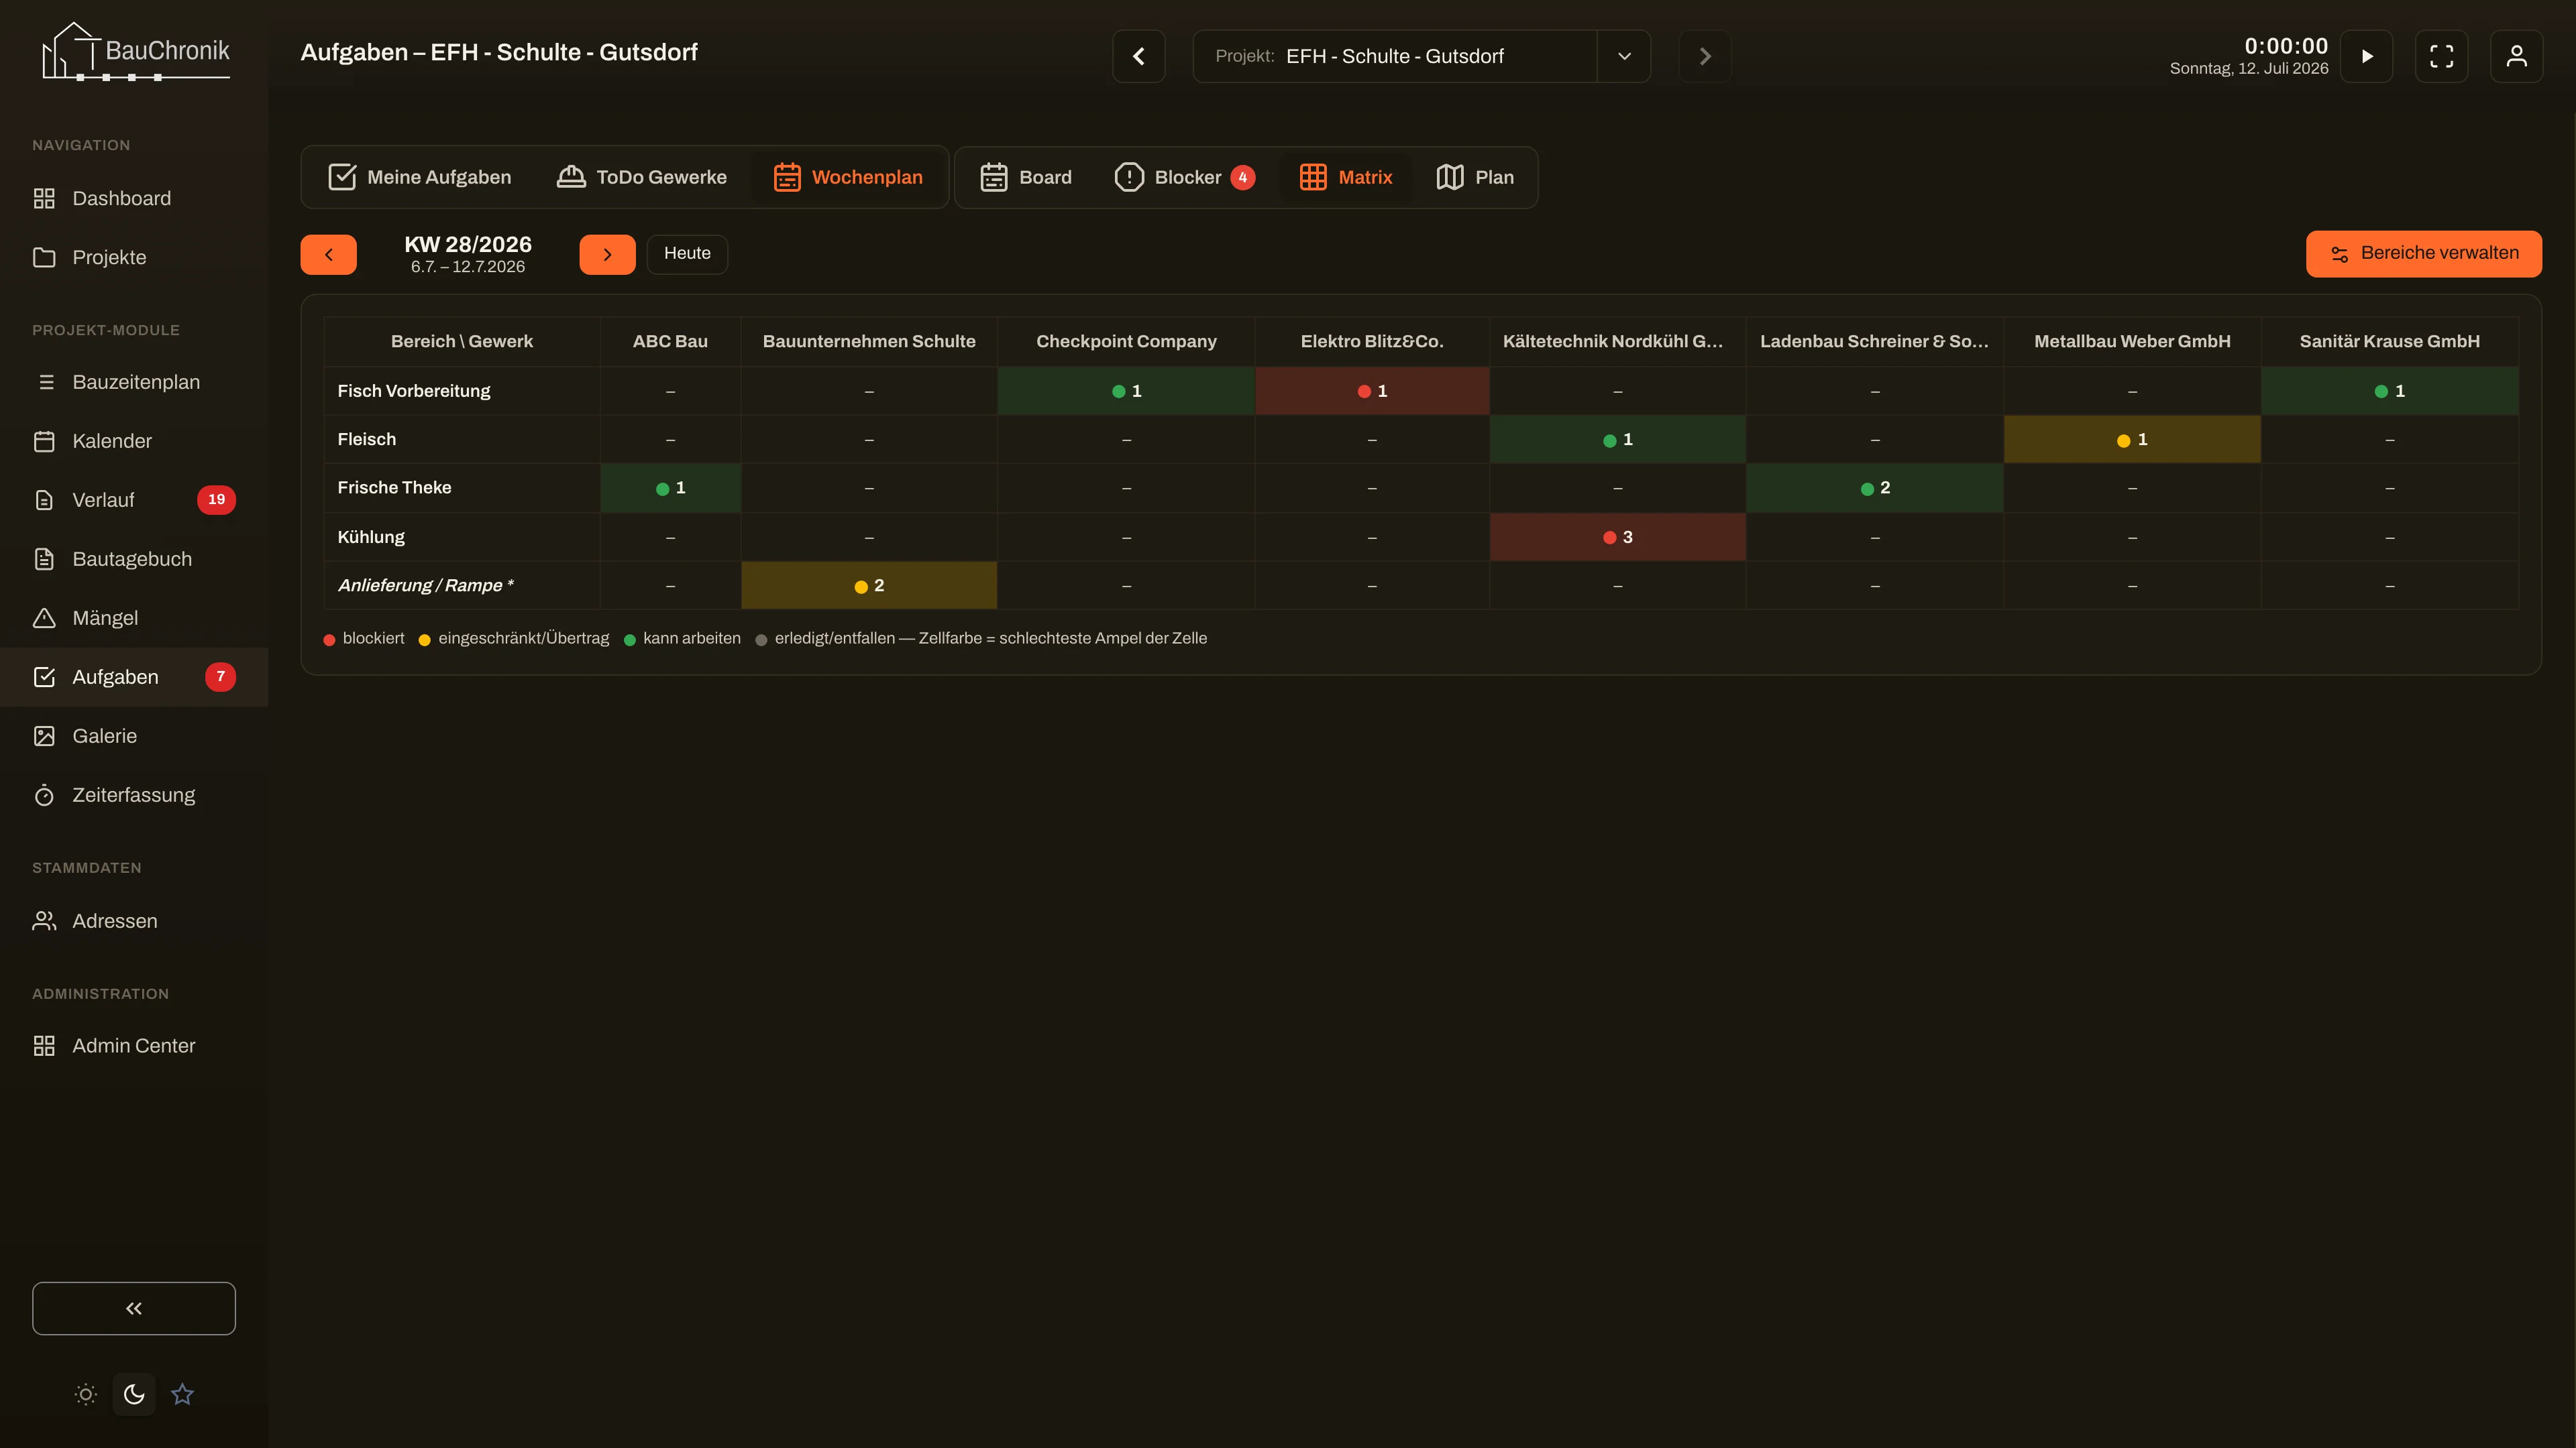2576x1448 pixels.
Task: Go to previous calendar week
Action: click(x=329, y=254)
